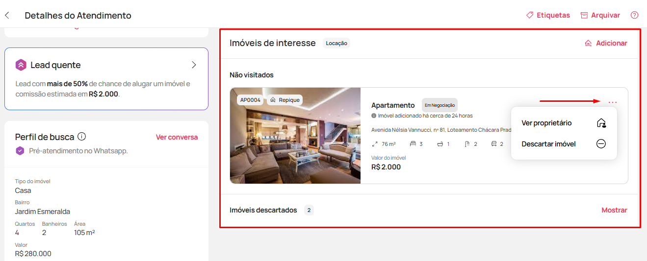Show discarded properties with Mostrar

coord(615,210)
